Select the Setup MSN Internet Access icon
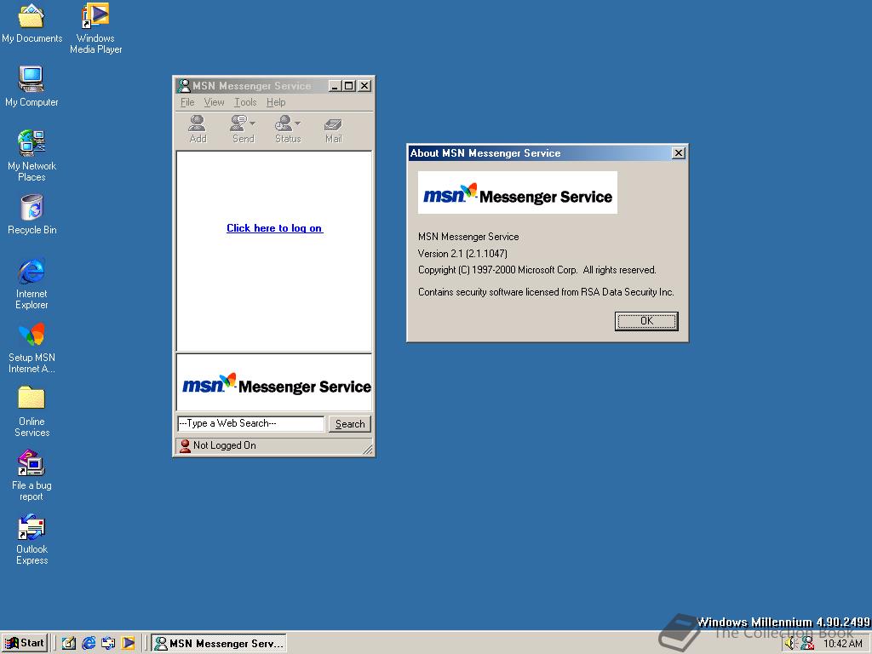The height and width of the screenshot is (654, 872). pos(32,347)
